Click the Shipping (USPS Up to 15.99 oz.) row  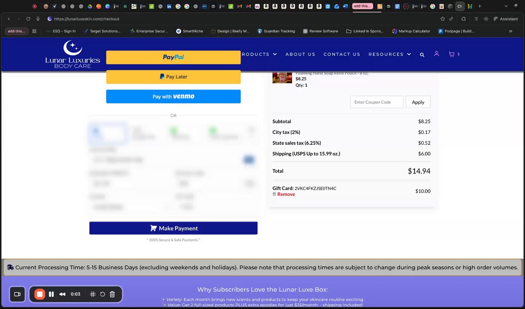click(x=352, y=154)
